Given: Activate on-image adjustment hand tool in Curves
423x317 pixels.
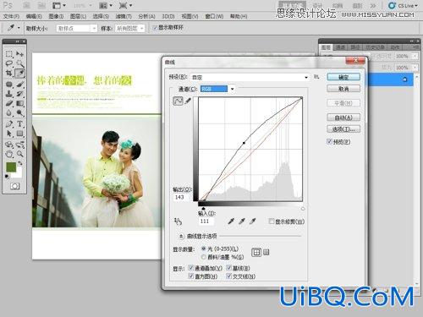Looking at the screenshot, I should coord(178,221).
